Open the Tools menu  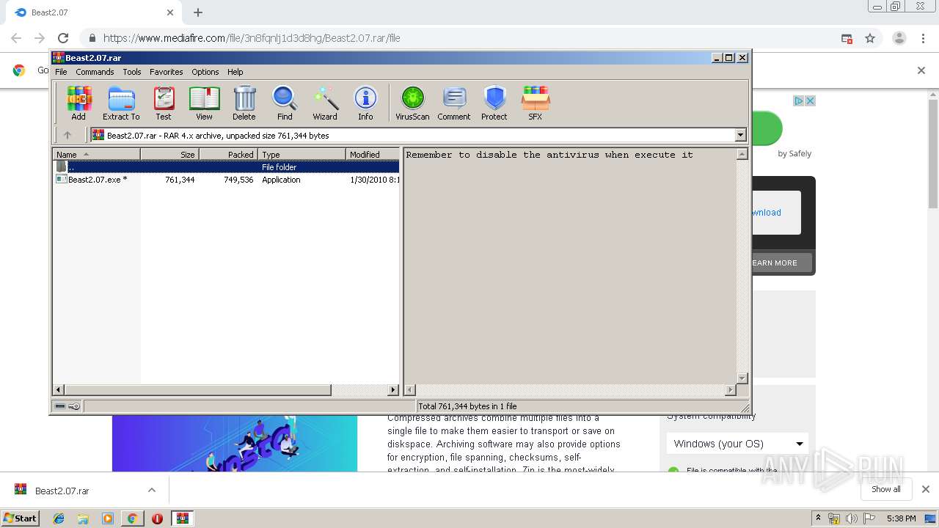click(132, 72)
